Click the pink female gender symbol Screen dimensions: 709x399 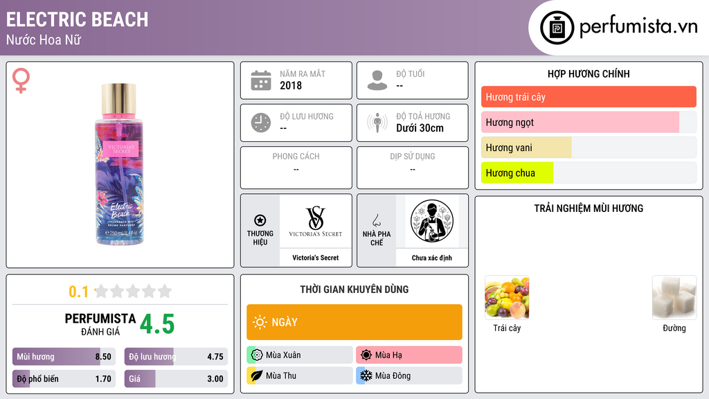point(21,80)
